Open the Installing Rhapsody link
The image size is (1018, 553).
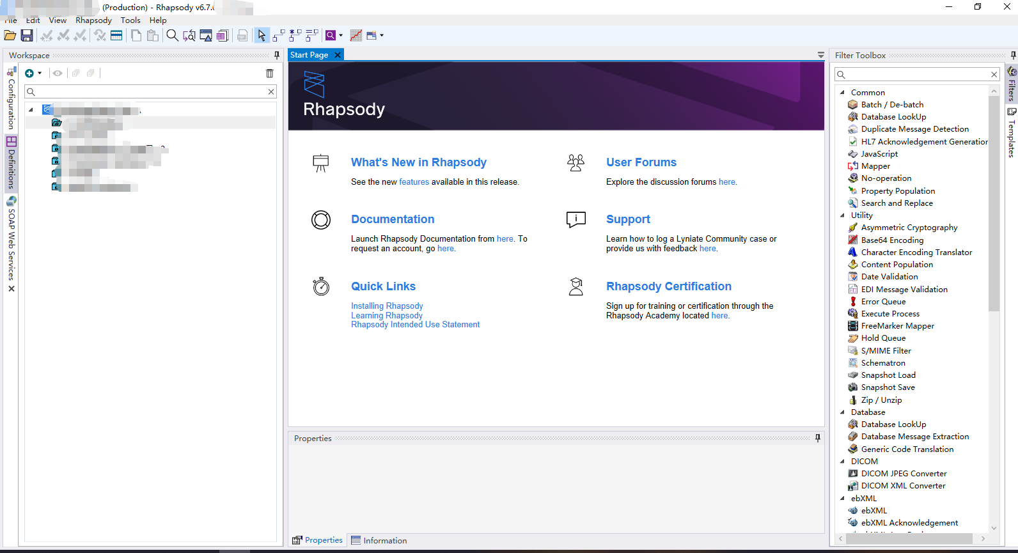click(x=387, y=306)
